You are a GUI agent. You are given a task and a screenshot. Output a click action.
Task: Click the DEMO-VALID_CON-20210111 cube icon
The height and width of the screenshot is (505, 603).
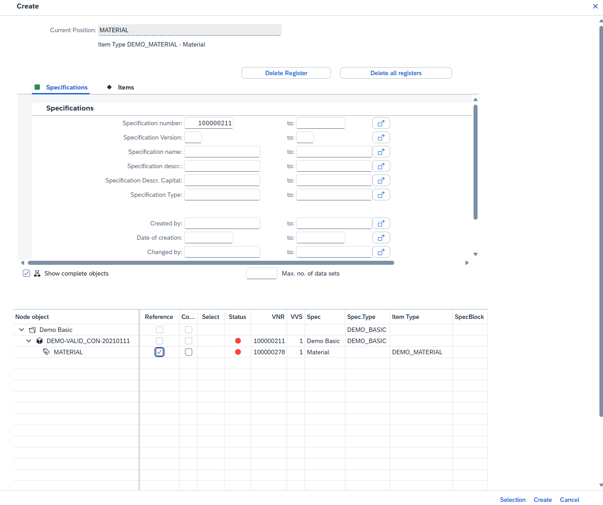pyautogui.click(x=39, y=341)
